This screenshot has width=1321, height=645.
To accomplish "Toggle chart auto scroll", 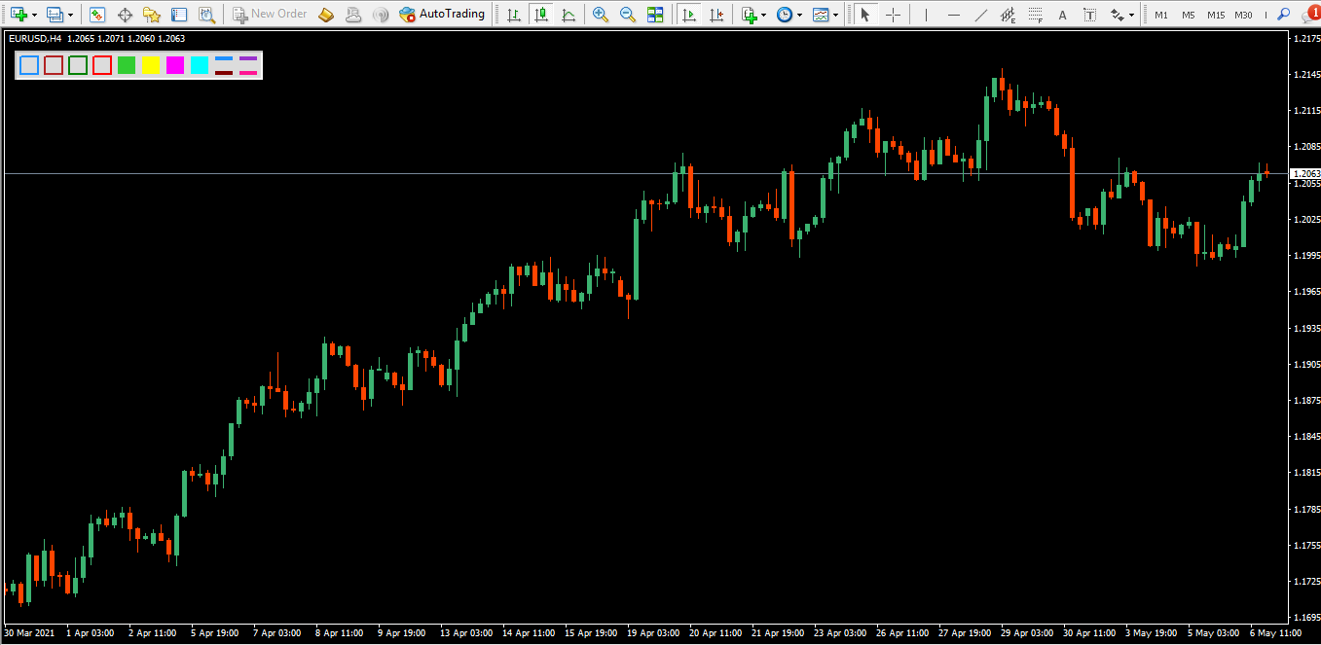I will pos(689,15).
